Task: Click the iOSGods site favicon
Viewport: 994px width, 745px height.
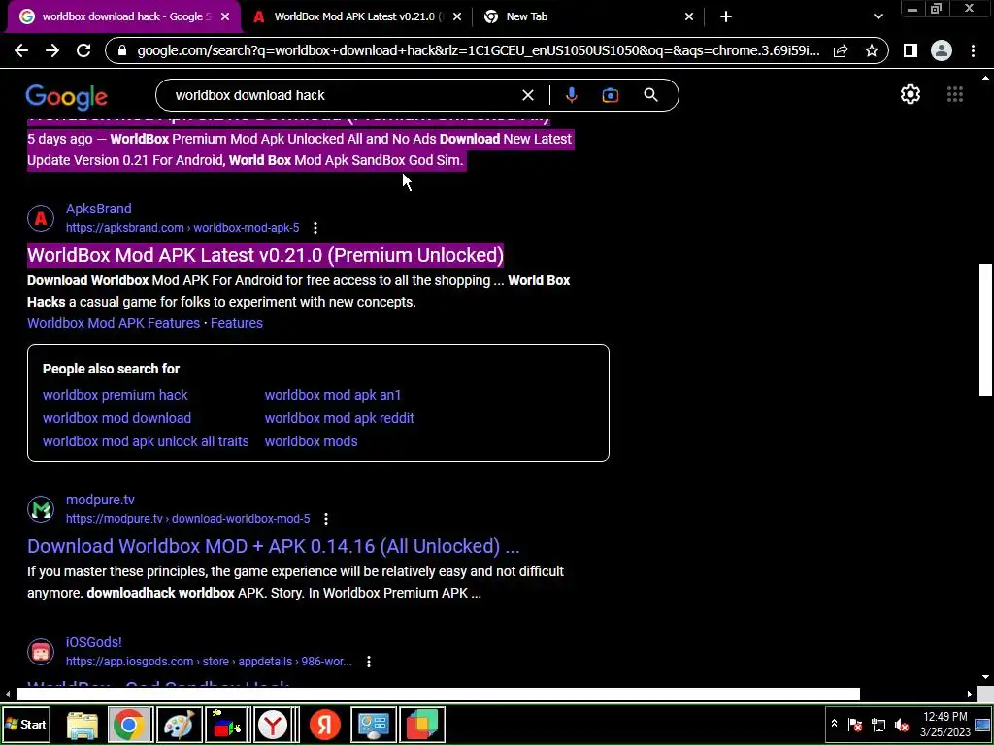Action: click(41, 652)
